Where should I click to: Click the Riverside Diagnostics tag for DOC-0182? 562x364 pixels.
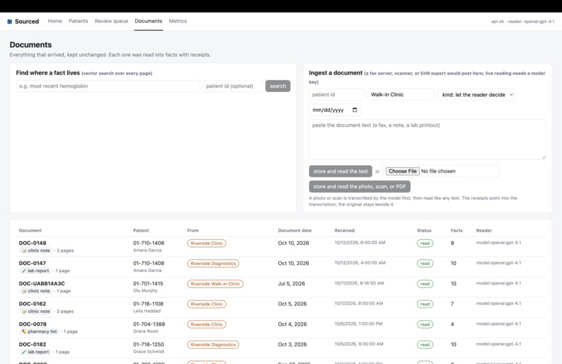[213, 345]
